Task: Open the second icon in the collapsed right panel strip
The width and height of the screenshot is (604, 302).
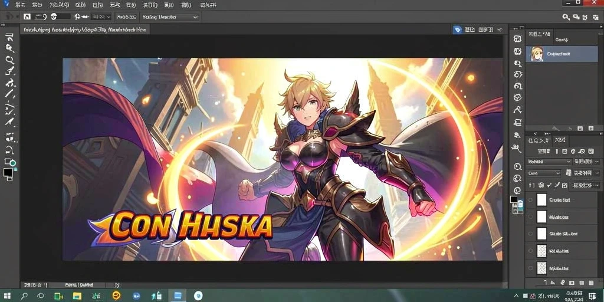Action: point(518,51)
